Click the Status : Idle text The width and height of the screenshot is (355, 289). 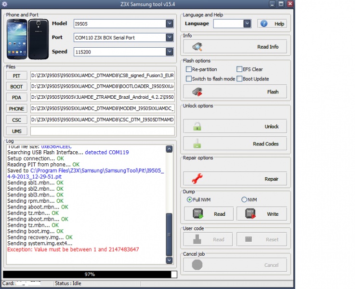[68, 283]
